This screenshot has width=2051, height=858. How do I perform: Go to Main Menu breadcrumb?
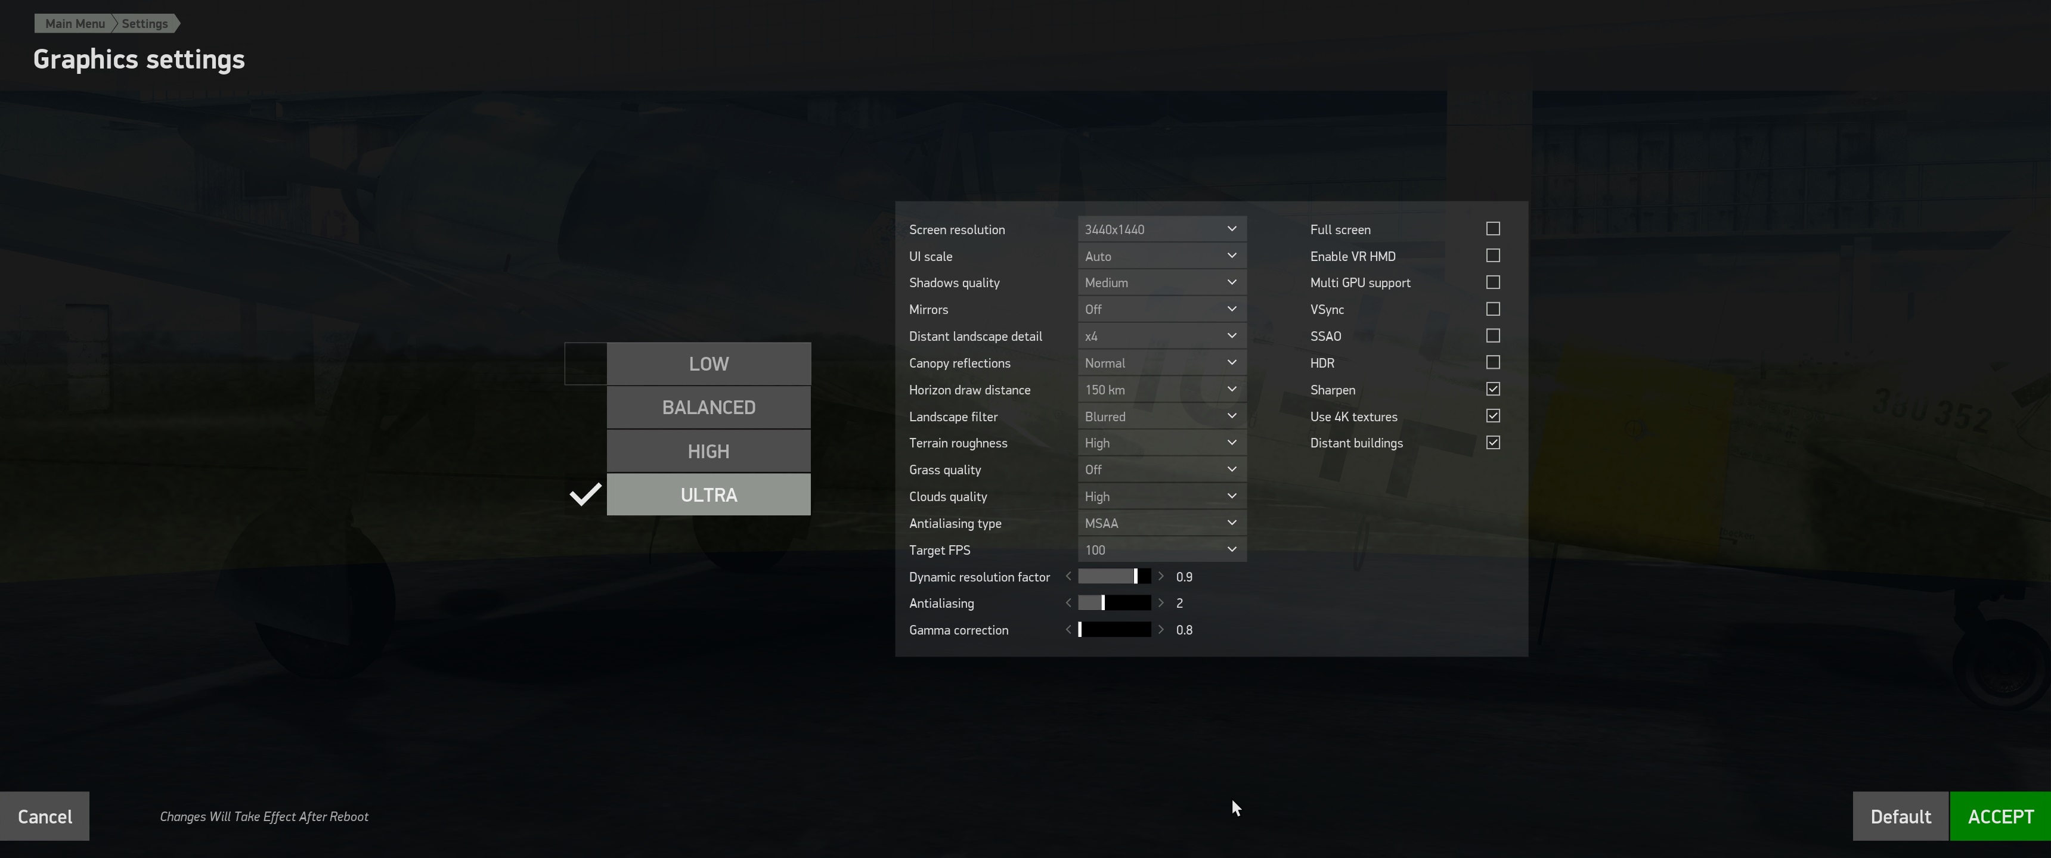point(74,23)
